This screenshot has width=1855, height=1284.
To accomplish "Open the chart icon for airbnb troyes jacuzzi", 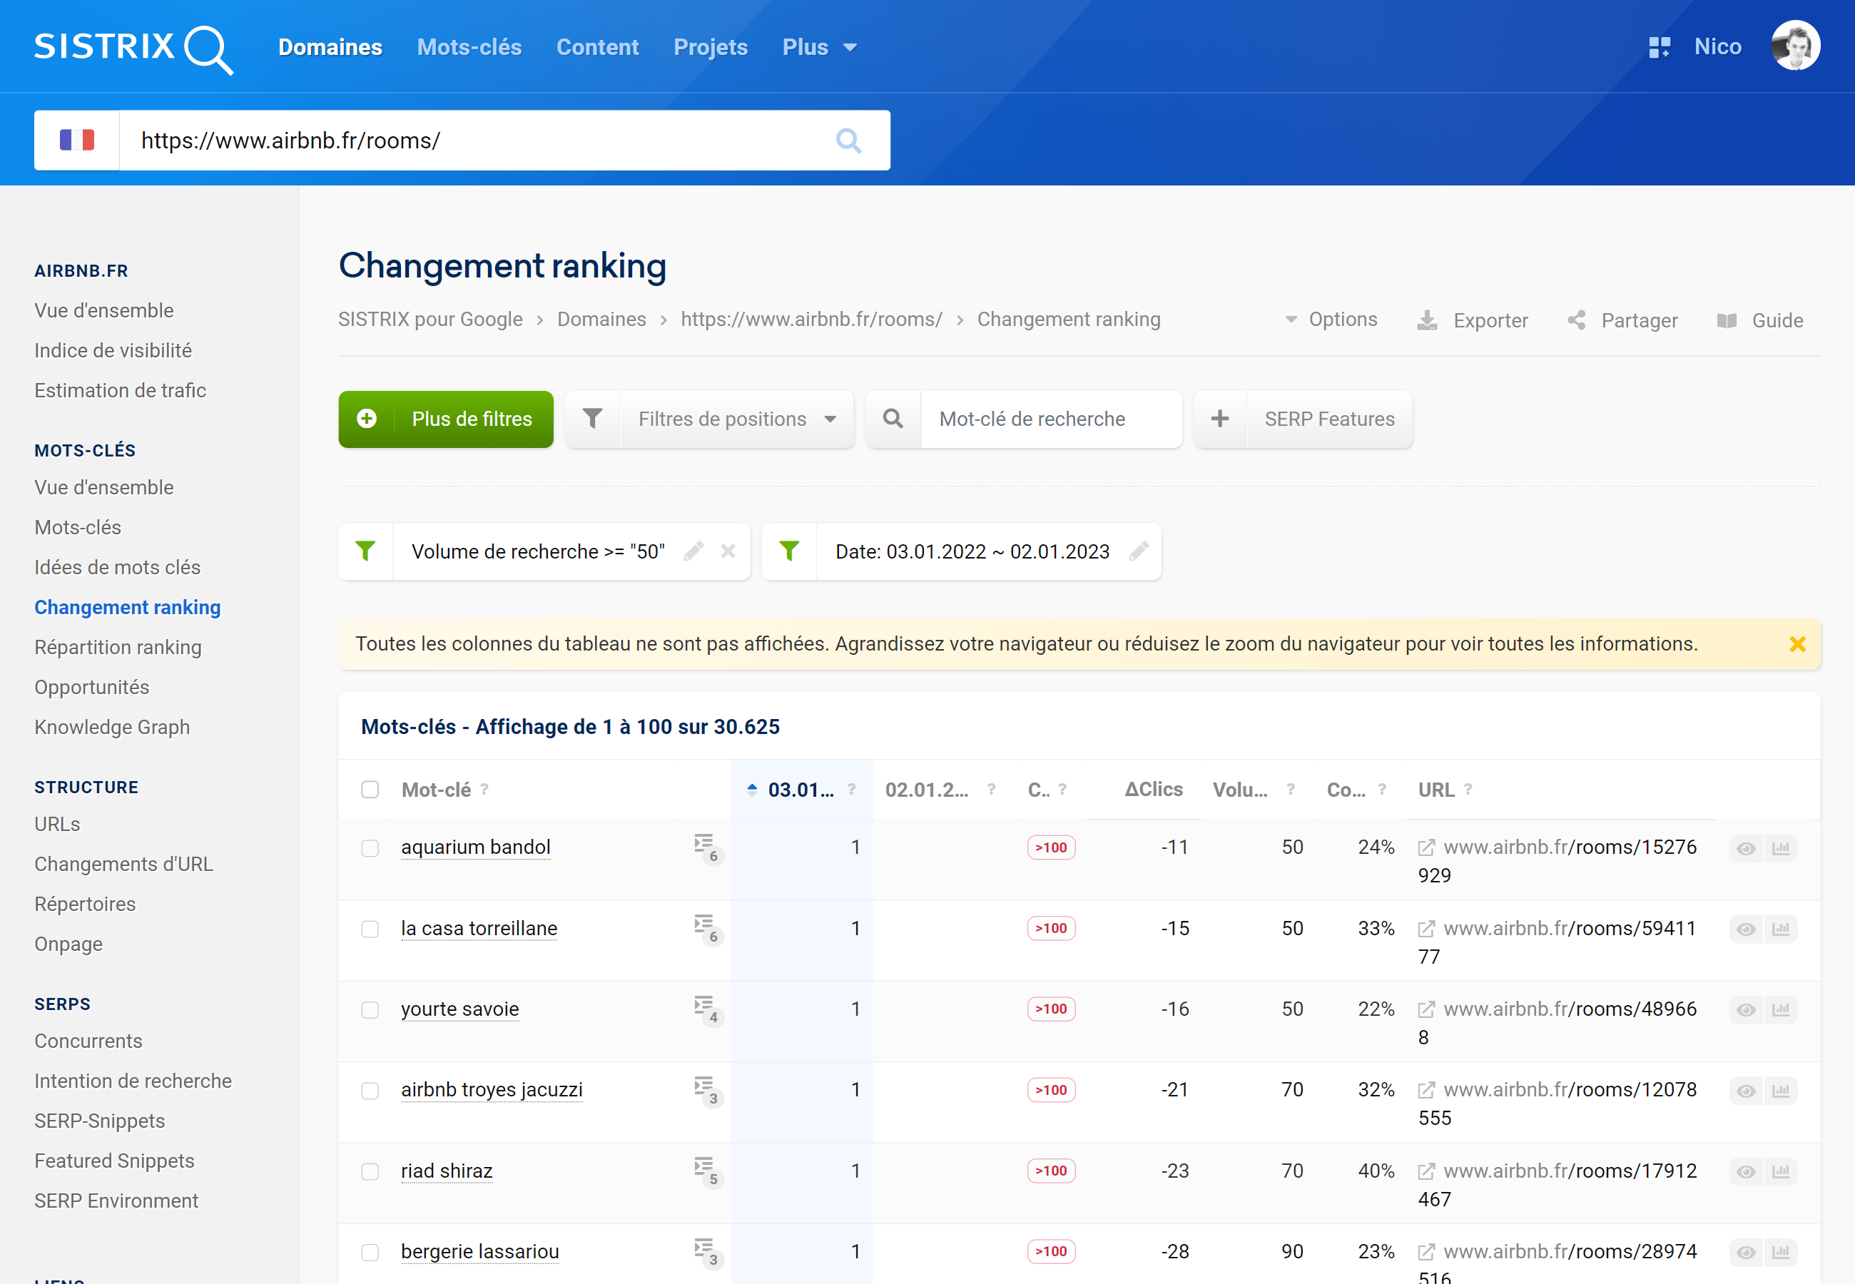I will point(1781,1091).
